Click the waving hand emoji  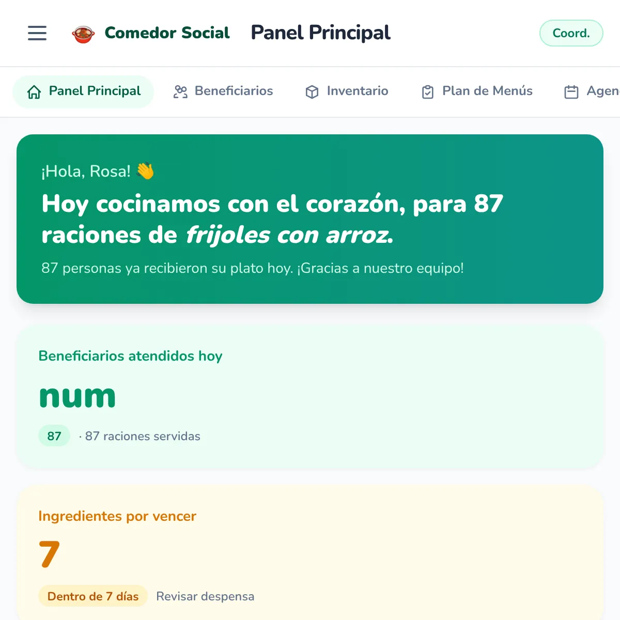[x=145, y=171]
